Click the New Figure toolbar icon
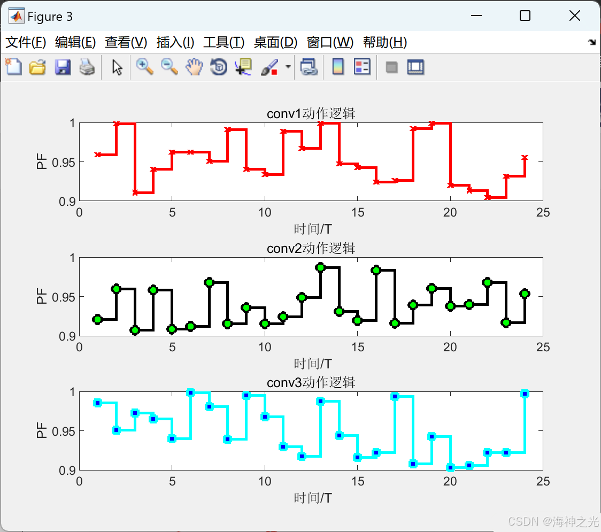The width and height of the screenshot is (601, 532). click(x=13, y=67)
